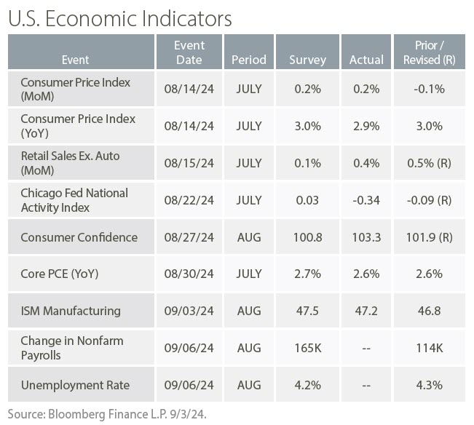Select the Consumer Confidence row label
The height and width of the screenshot is (425, 474).
point(79,237)
